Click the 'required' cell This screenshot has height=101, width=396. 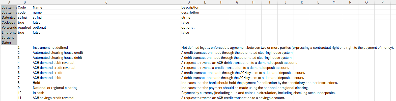point(25,27)
